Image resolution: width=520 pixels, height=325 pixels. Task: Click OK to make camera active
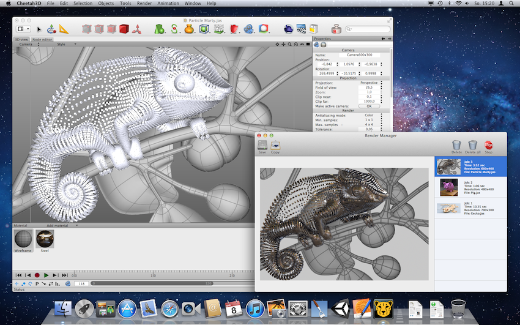pos(368,106)
